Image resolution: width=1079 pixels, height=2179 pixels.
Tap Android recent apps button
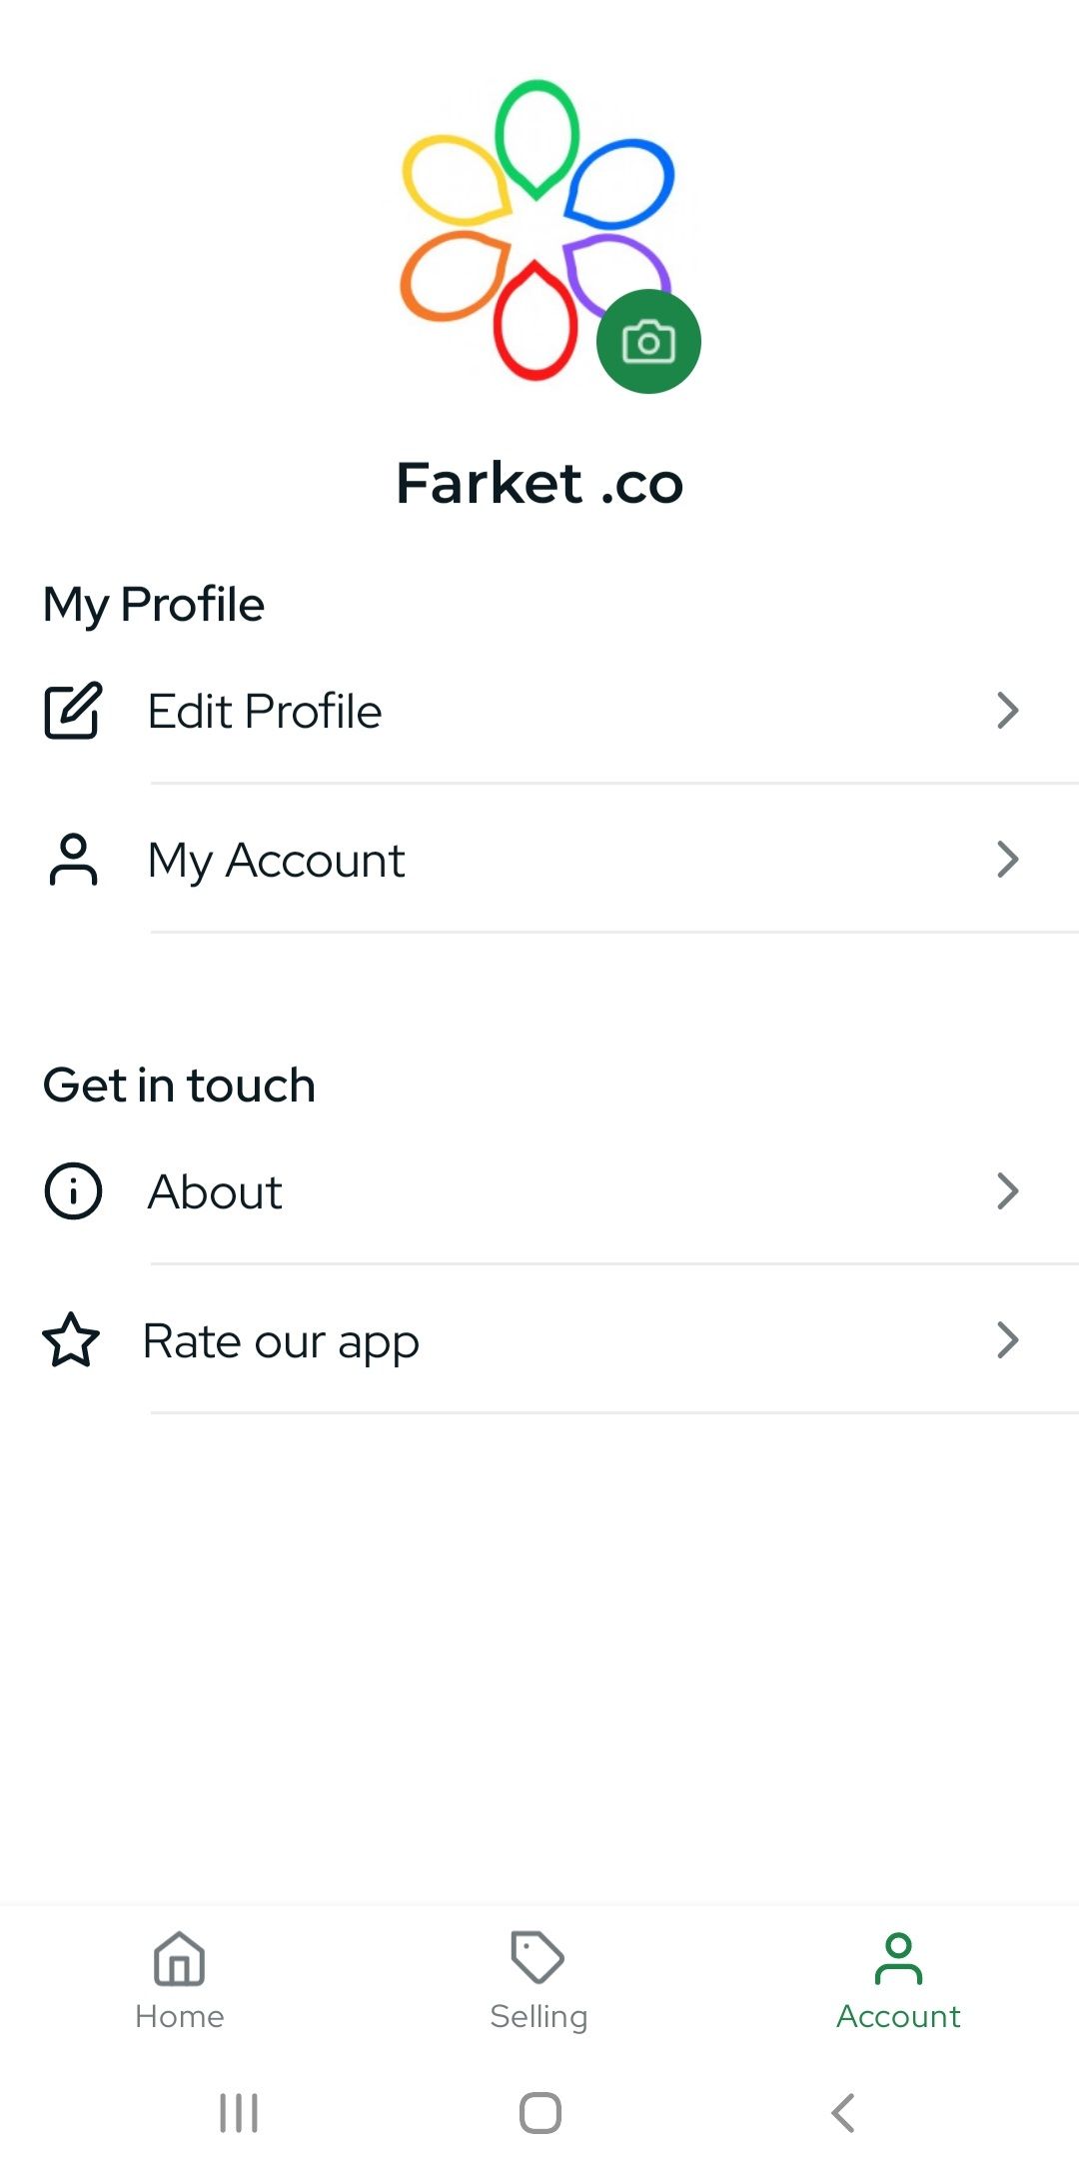[x=239, y=2113]
